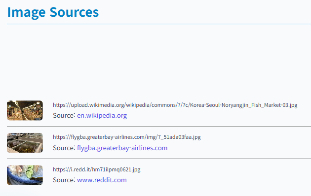Follow the en.wikipedia.org source link
The width and height of the screenshot is (311, 196).
(102, 115)
